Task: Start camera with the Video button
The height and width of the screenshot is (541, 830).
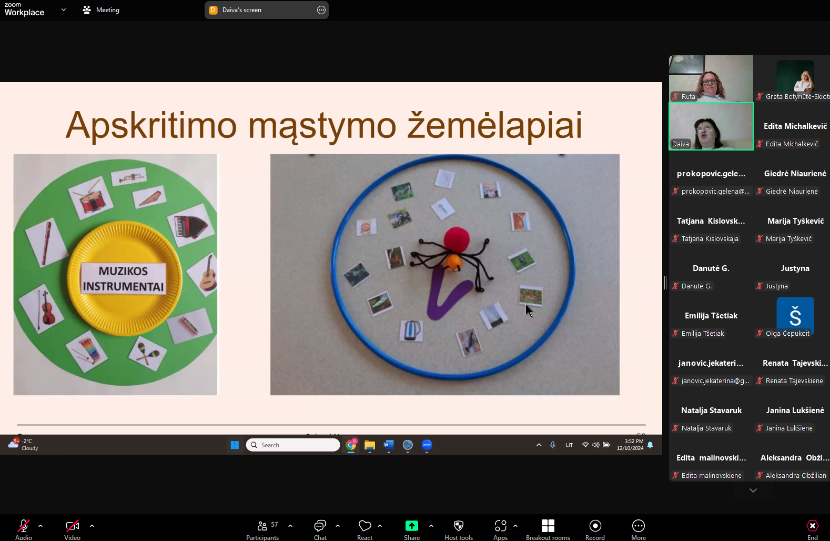Action: [72, 529]
